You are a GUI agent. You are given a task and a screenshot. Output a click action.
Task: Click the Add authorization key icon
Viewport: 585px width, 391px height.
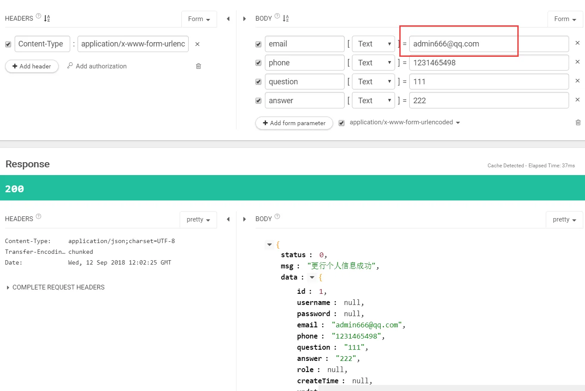click(70, 66)
